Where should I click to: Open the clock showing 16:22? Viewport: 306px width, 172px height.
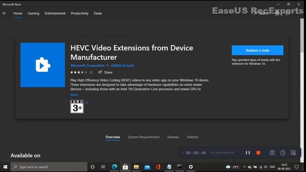point(284,167)
